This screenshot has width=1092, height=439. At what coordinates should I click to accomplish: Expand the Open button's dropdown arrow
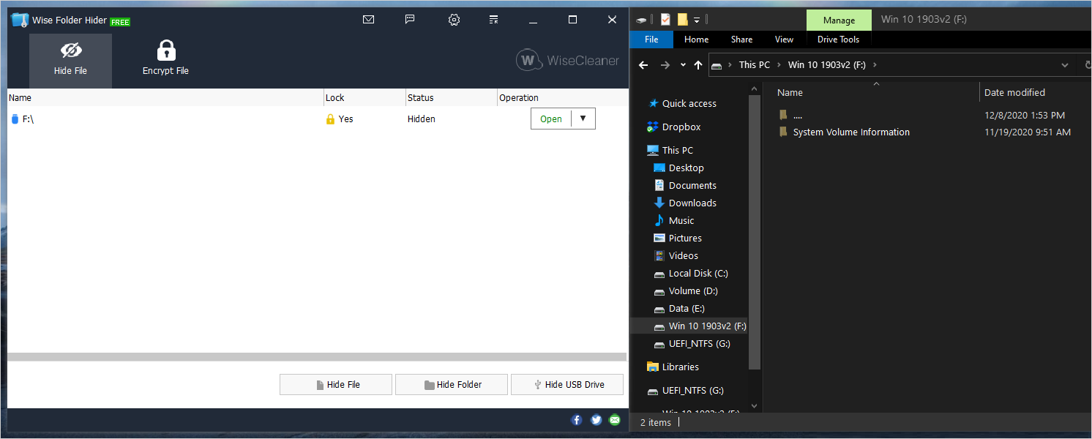pyautogui.click(x=583, y=118)
